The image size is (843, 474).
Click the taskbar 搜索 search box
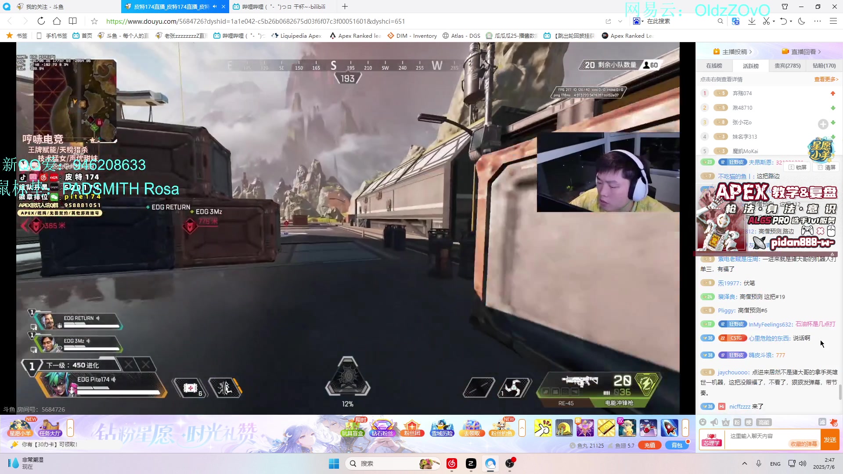[393, 463]
